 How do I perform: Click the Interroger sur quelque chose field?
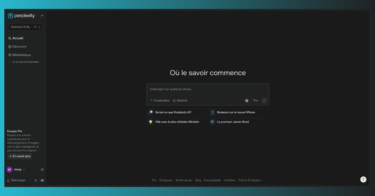(207, 89)
